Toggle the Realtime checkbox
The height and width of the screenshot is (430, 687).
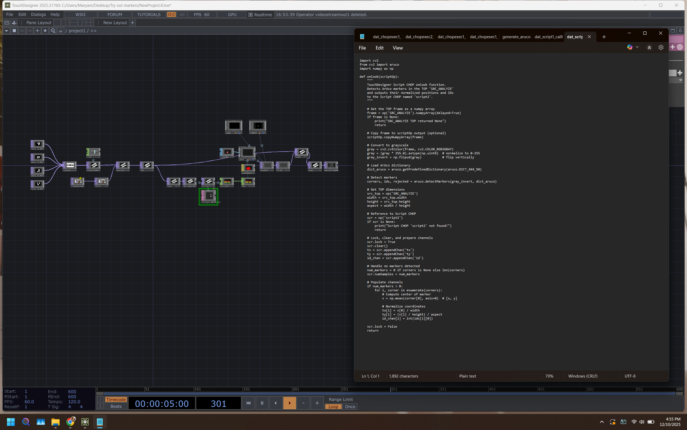251,15
